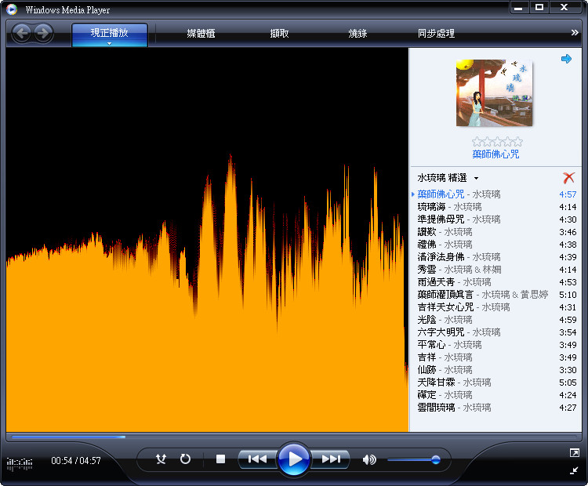Select the track 吉祥天女心咒
The image size is (588, 486).
coord(495,307)
